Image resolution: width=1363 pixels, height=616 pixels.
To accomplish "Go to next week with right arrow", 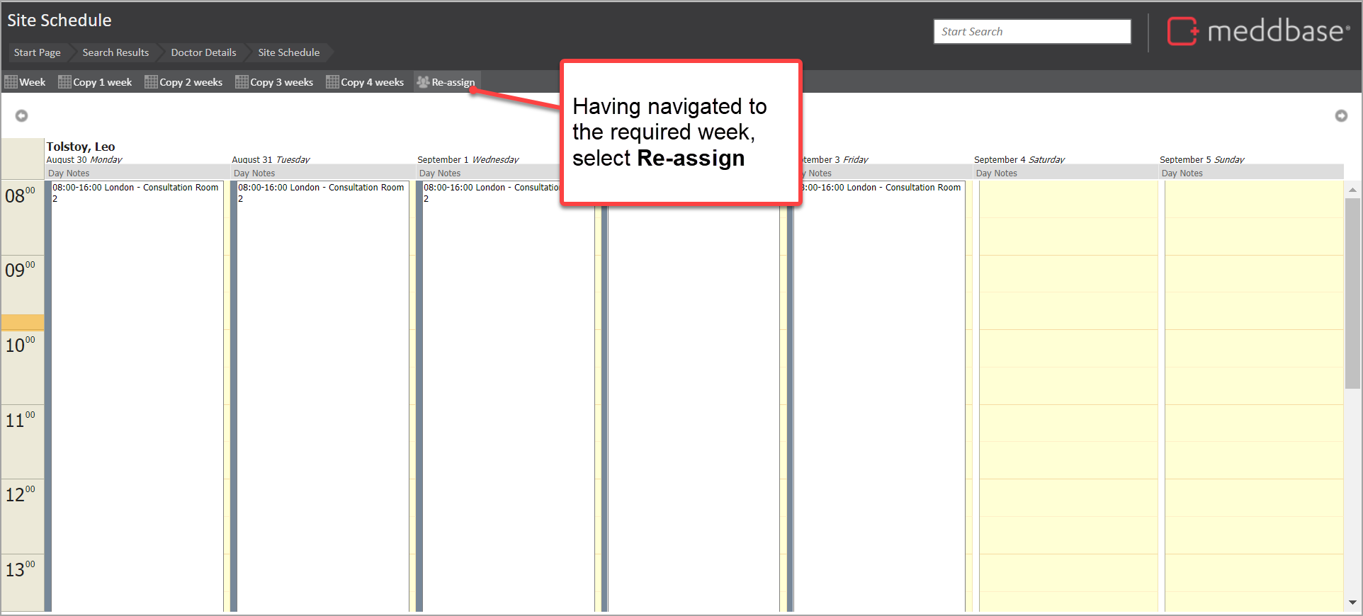I will [x=1340, y=115].
